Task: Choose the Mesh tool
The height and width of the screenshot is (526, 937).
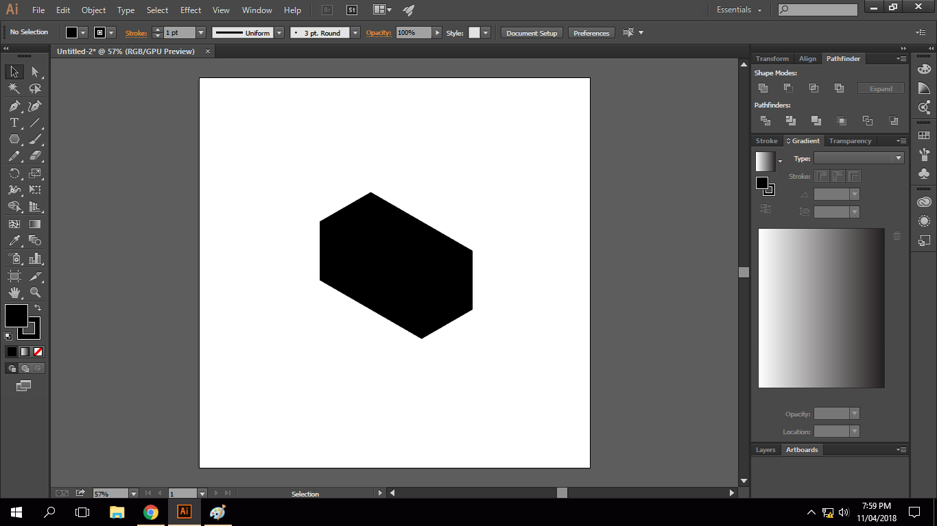Action: click(14, 224)
